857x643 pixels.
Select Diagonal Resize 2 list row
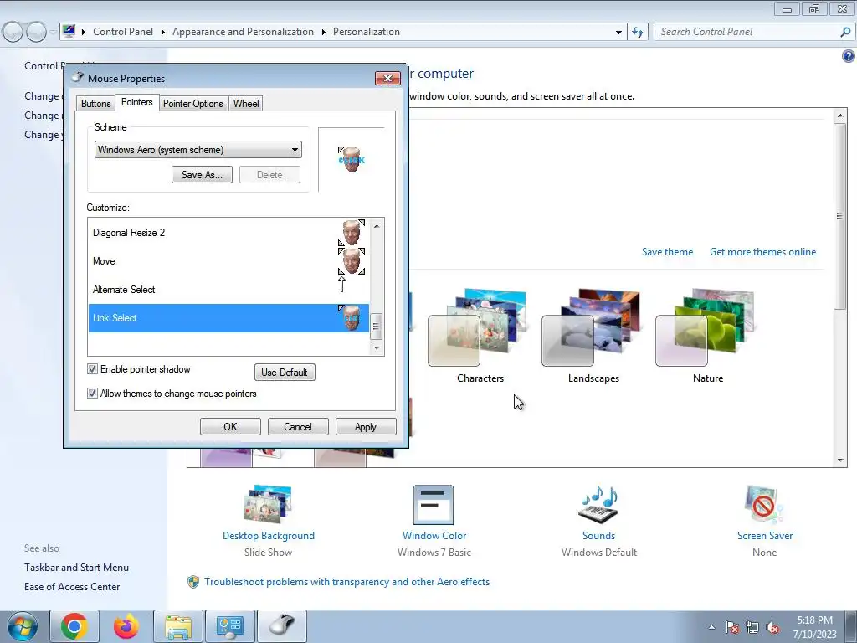(x=228, y=233)
